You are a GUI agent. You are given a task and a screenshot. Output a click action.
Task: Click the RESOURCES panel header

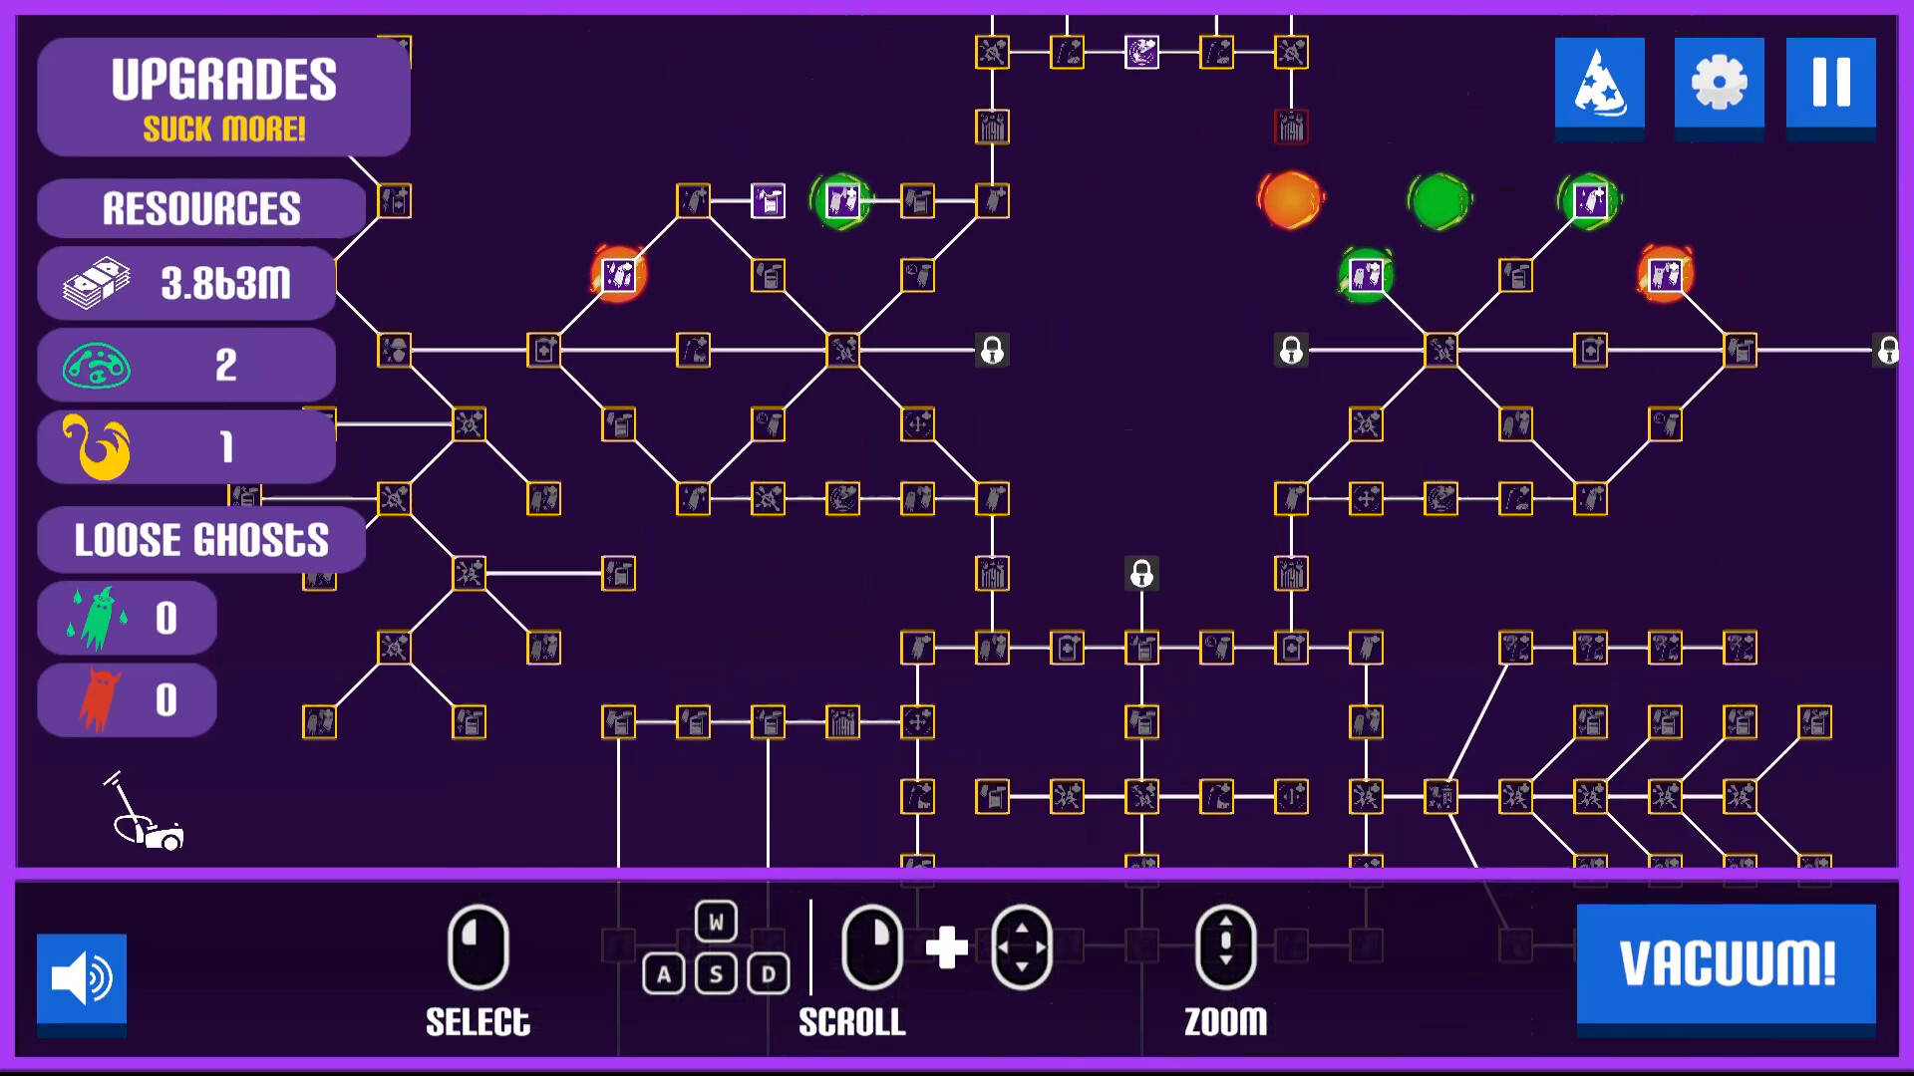coord(202,207)
